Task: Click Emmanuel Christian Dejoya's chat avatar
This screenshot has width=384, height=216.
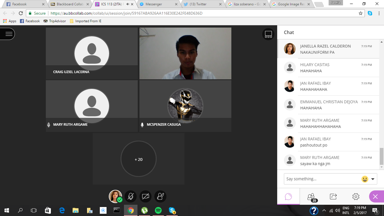Action: coord(290,105)
